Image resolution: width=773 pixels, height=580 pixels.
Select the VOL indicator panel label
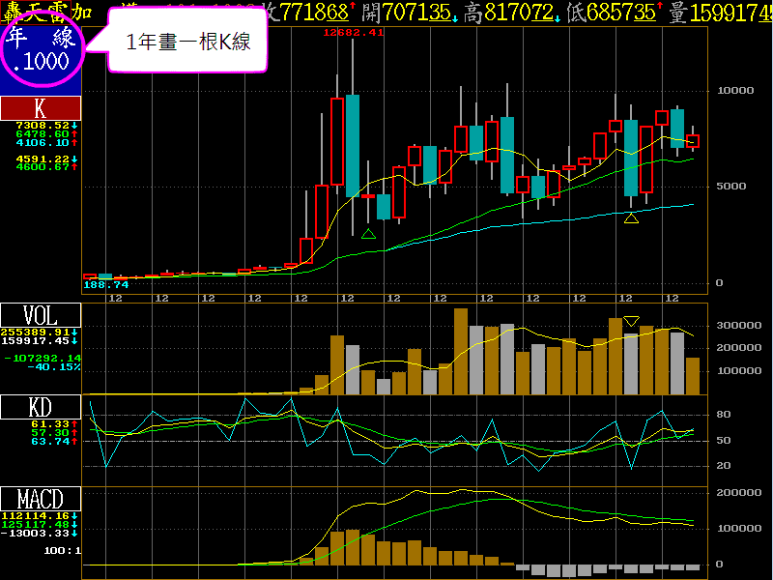[40, 315]
